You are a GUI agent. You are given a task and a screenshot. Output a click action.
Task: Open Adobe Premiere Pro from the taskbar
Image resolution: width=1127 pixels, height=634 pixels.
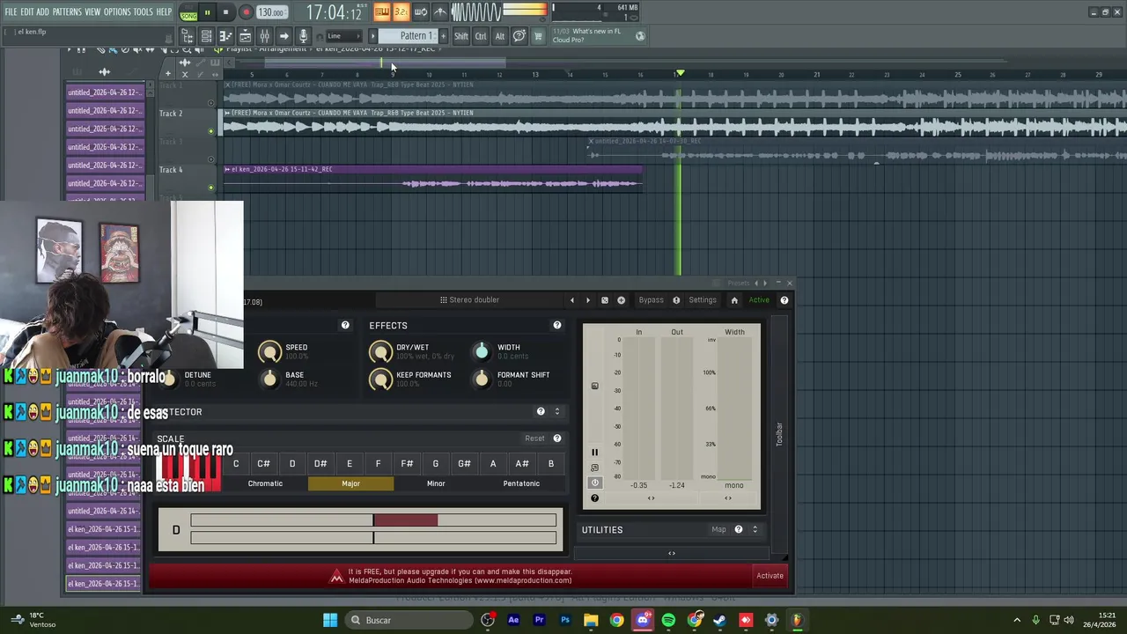point(539,620)
